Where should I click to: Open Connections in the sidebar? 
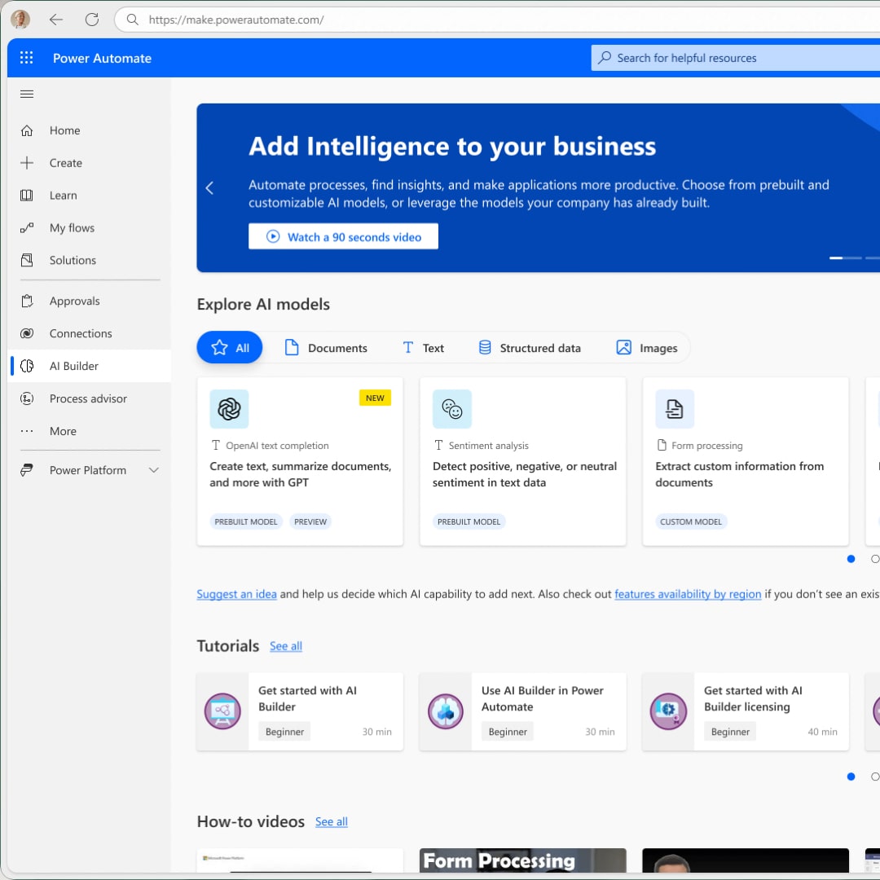point(80,333)
